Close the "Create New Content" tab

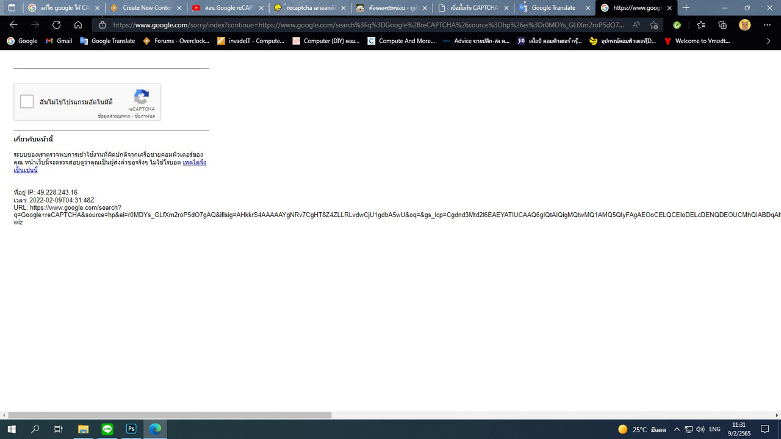(x=179, y=8)
